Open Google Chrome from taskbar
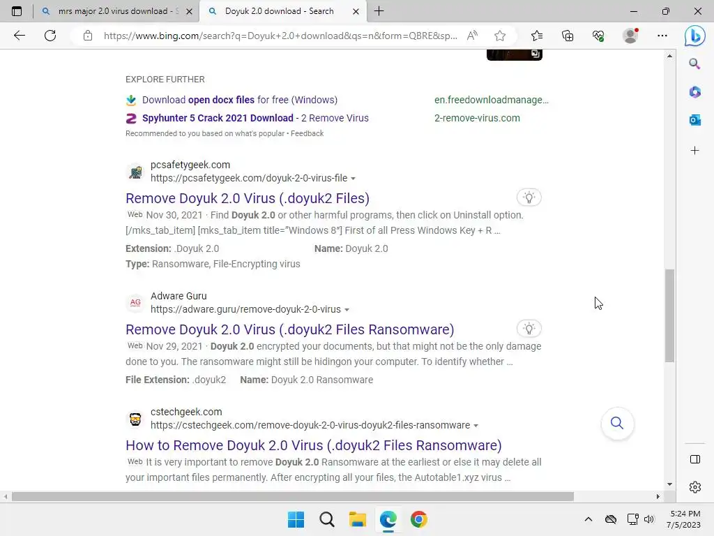 click(419, 519)
